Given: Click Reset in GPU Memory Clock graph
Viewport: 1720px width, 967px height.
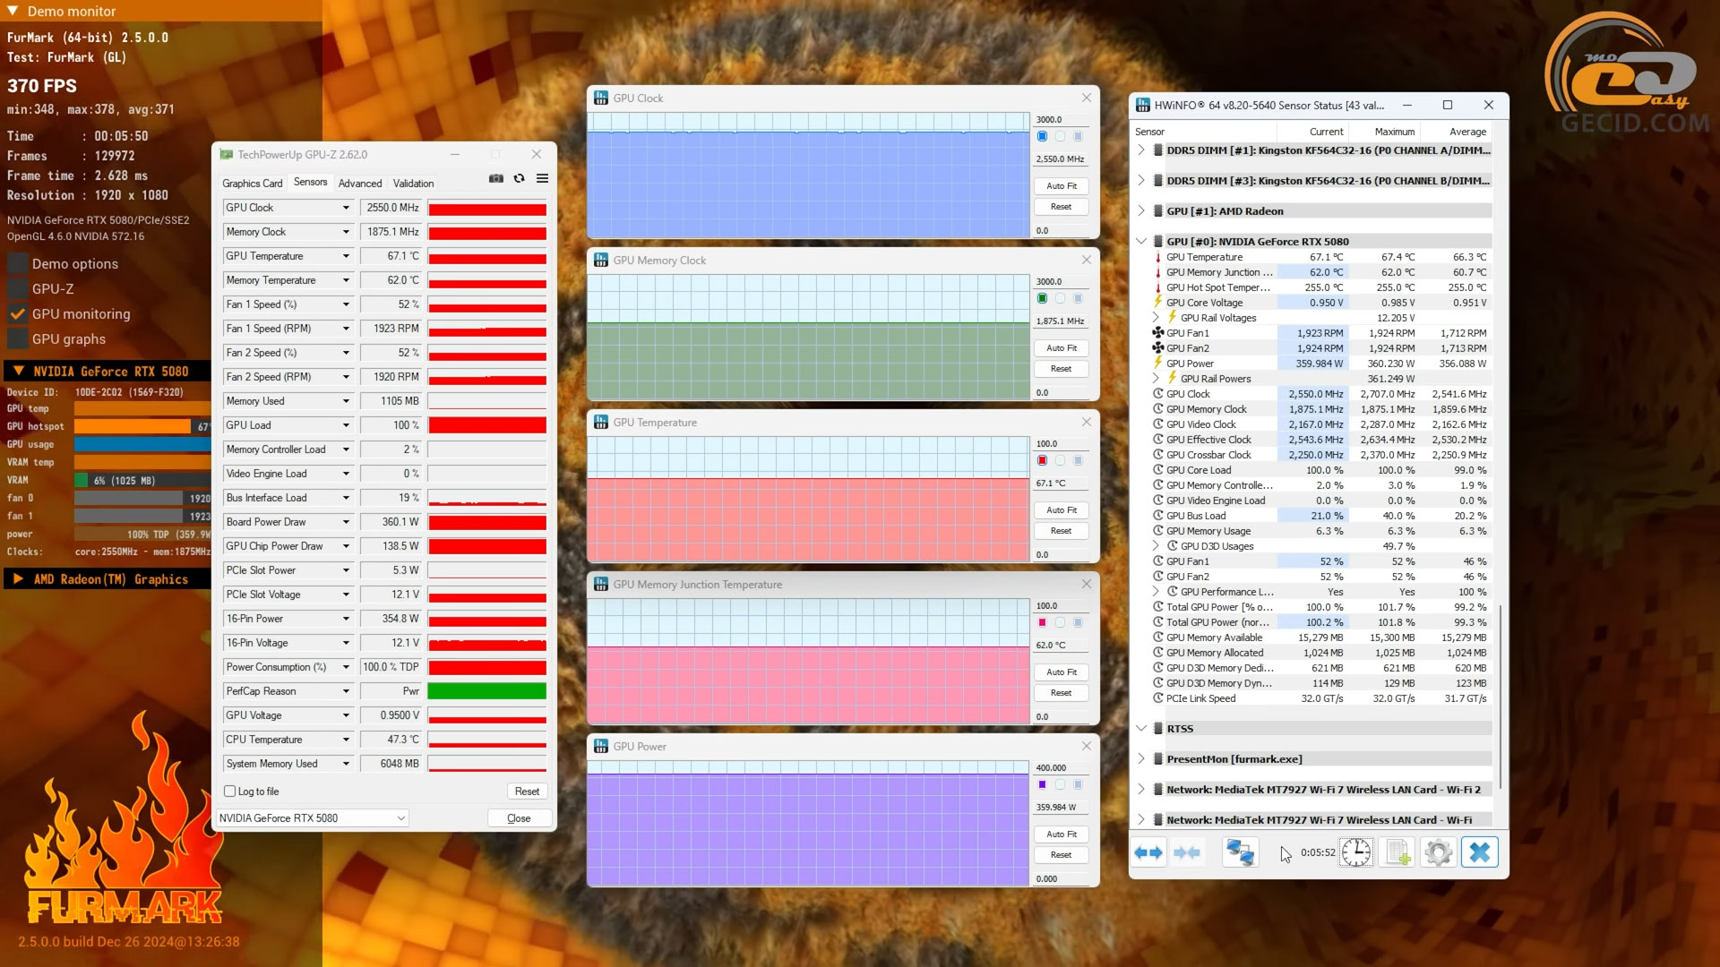Looking at the screenshot, I should click(x=1062, y=369).
